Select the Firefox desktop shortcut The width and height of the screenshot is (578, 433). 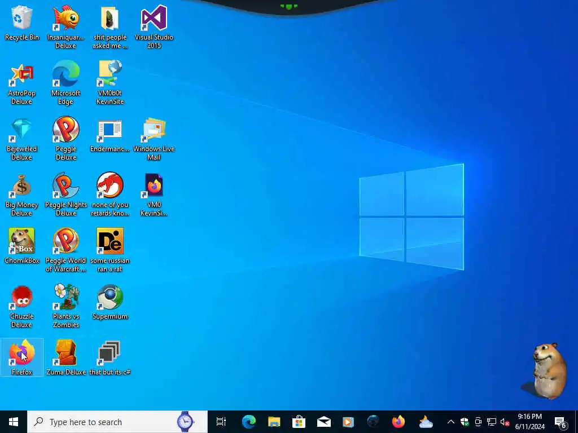pyautogui.click(x=22, y=357)
